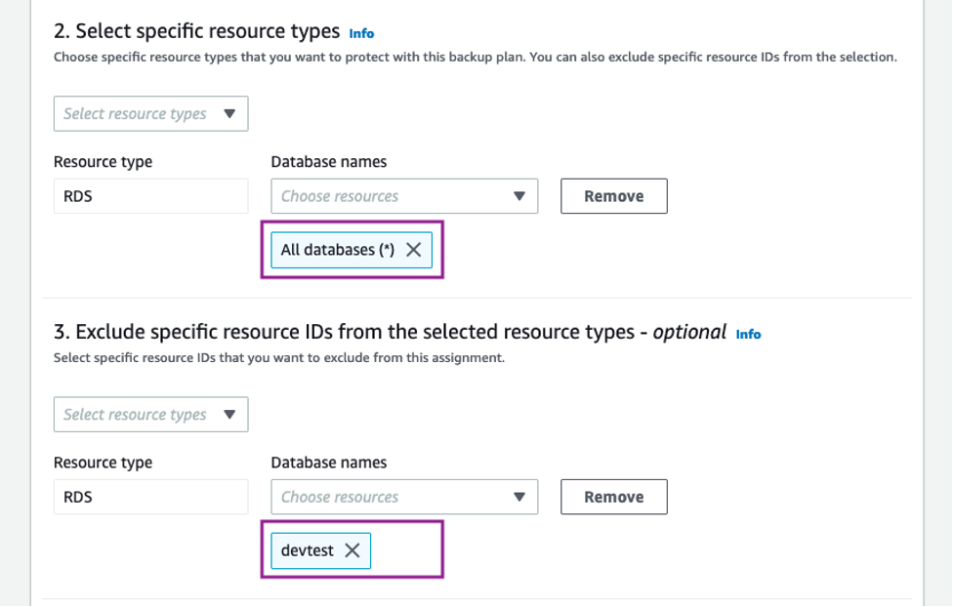Open the Select resource types dropdown in section 2
Viewport: 954px width, 607px height.
coord(150,113)
